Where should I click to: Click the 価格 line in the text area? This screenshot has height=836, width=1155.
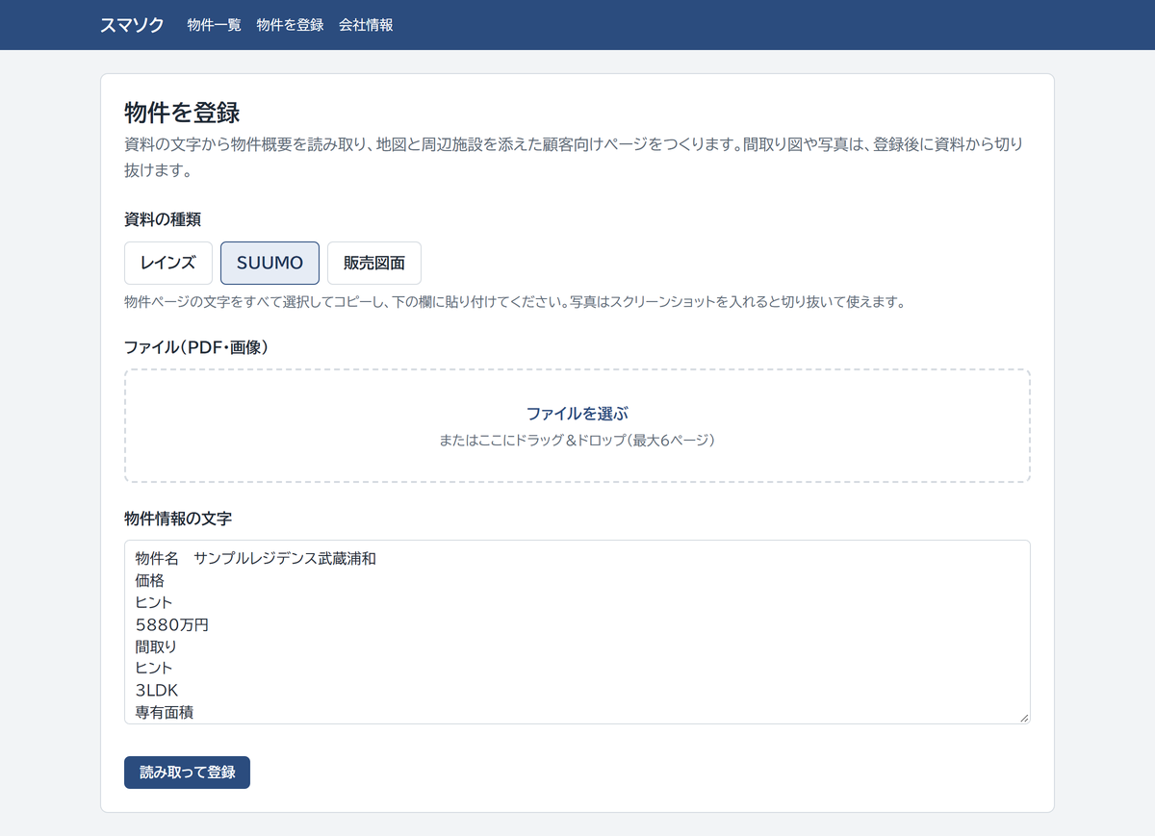pos(150,580)
